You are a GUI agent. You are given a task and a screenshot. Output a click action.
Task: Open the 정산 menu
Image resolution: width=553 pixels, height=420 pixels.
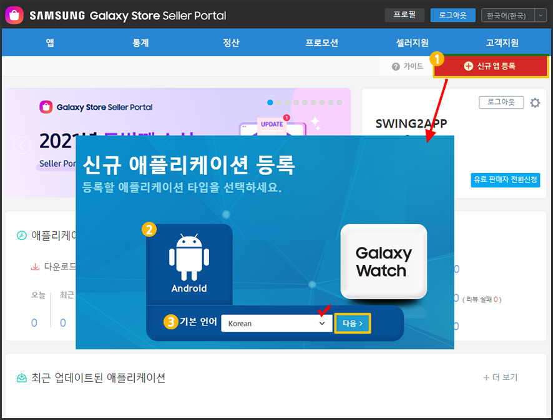[x=231, y=43]
